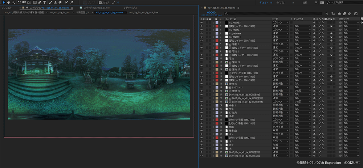This screenshot has height=168, width=363.
Task: Select the Rectangle shape tool
Action: (34, 3)
